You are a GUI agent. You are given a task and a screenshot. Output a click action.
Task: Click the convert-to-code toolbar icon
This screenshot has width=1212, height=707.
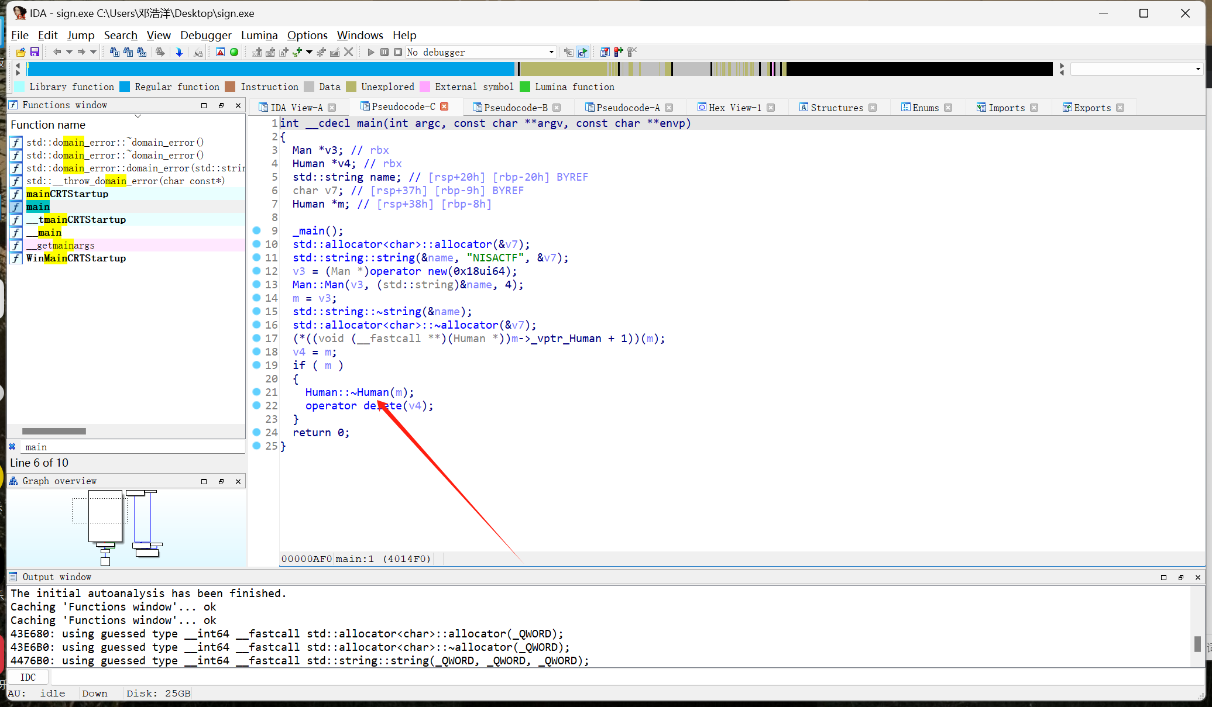[x=257, y=52]
